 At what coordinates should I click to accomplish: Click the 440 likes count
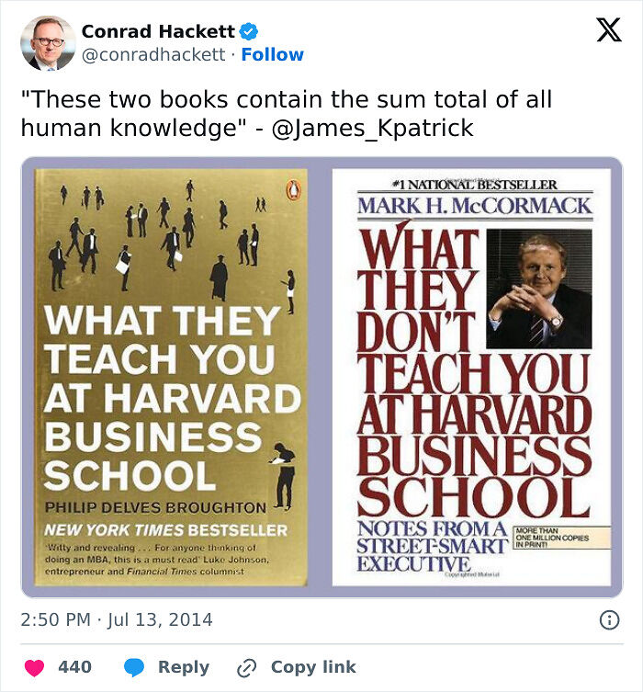click(74, 667)
